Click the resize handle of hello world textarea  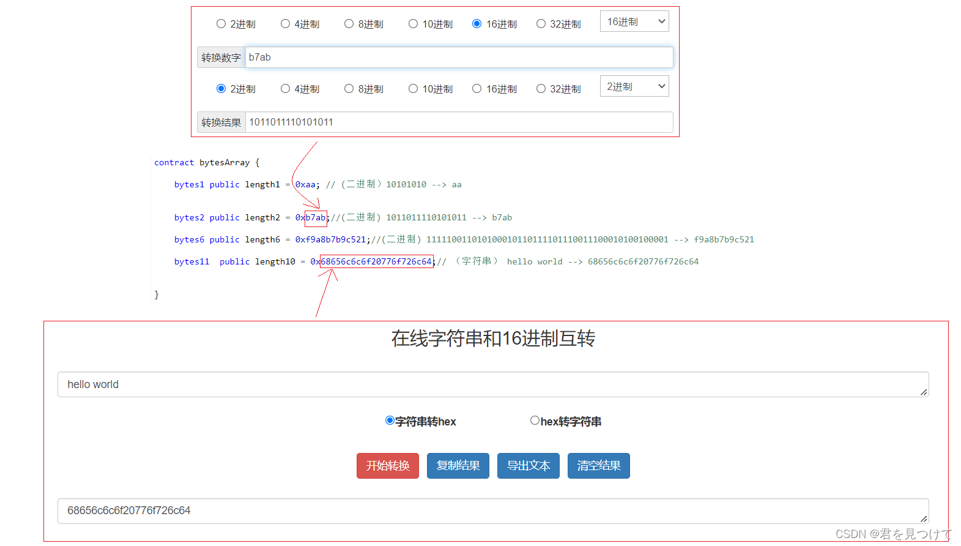point(924,392)
